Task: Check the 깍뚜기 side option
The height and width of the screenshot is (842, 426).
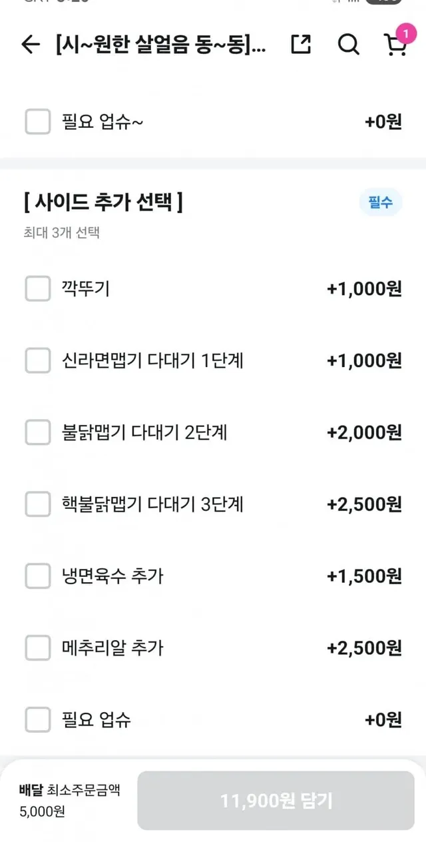Action: (38, 288)
